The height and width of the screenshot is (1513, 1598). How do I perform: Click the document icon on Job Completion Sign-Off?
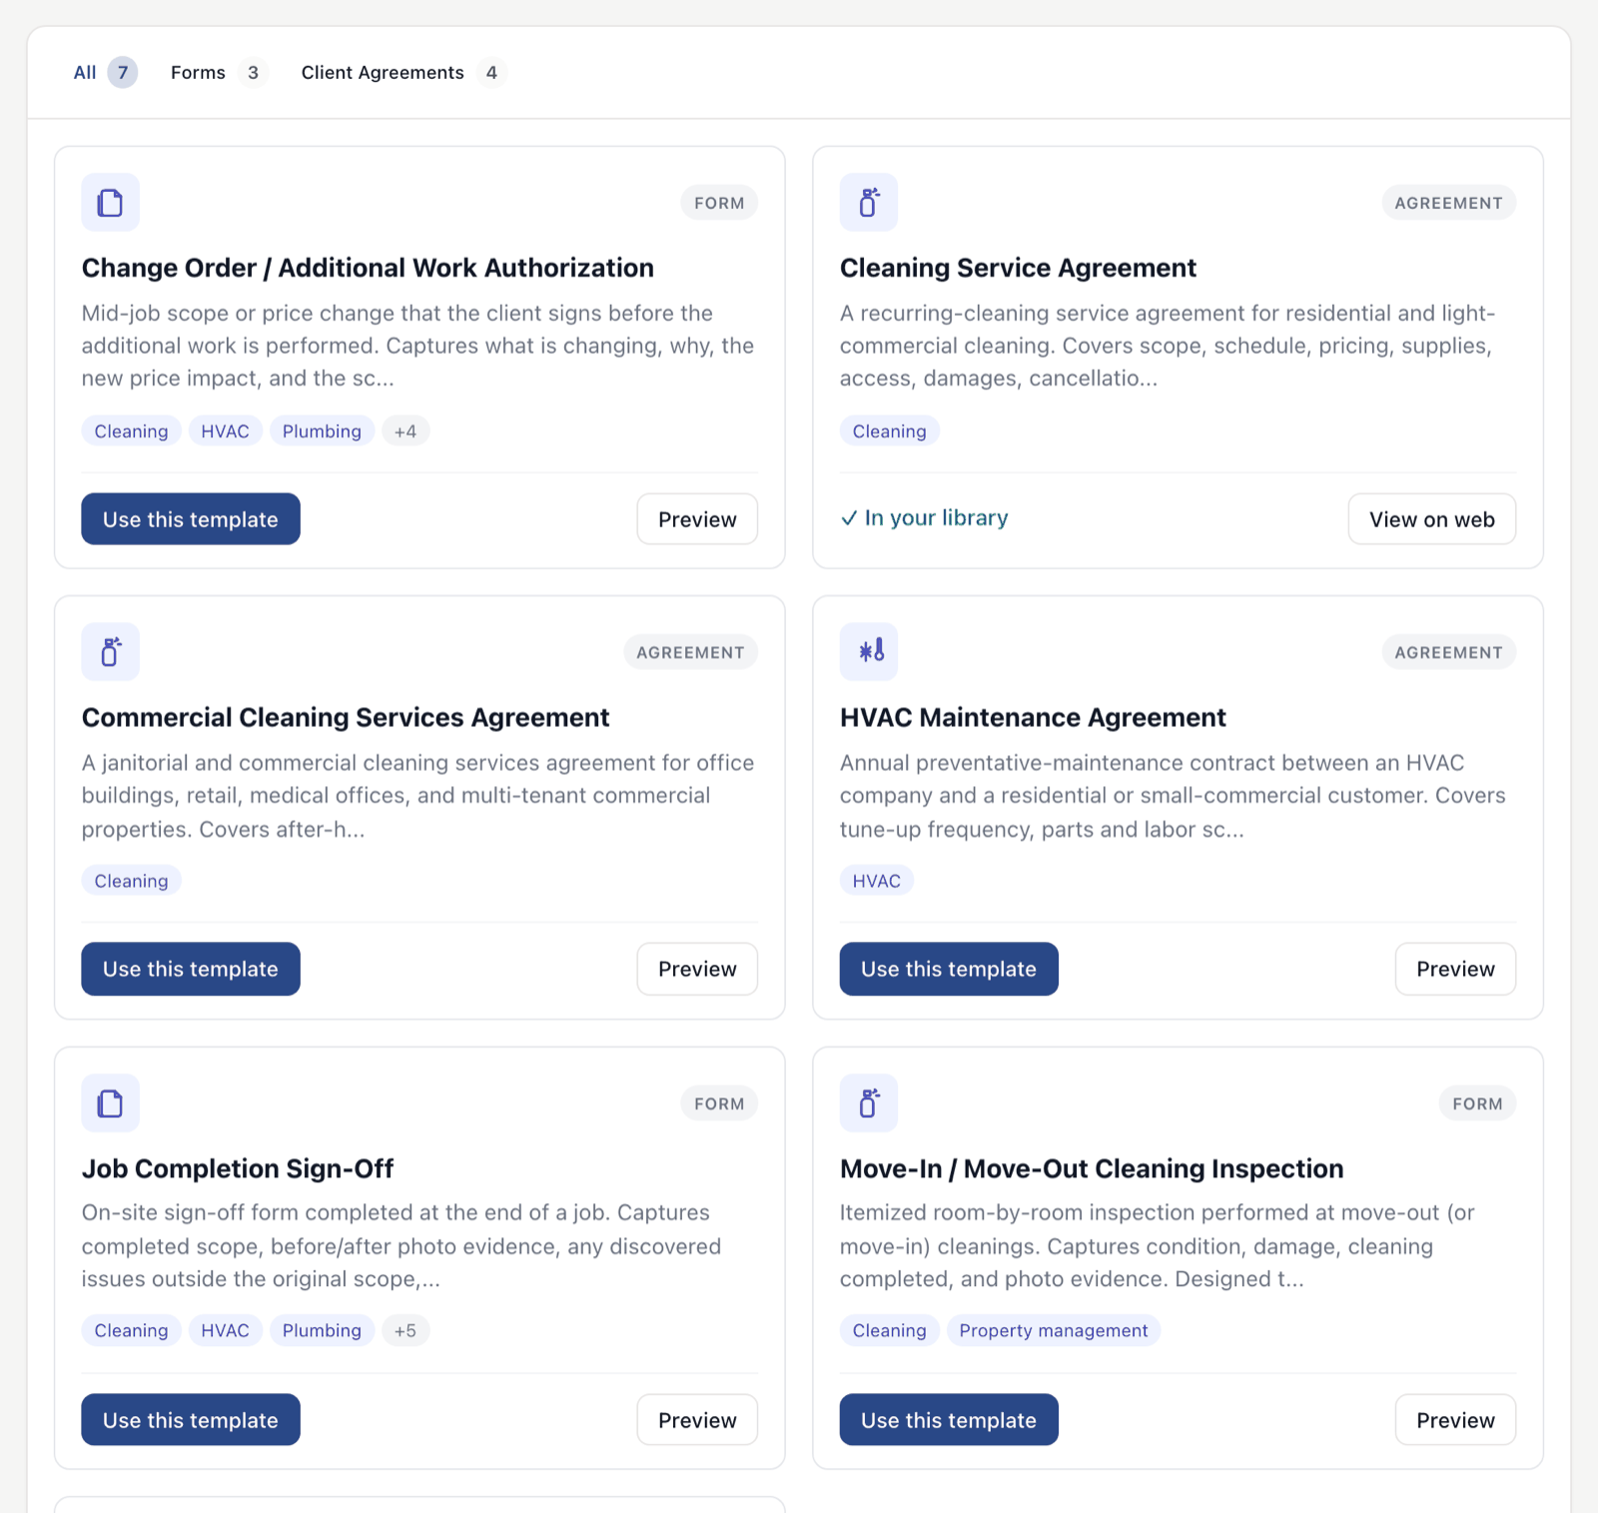pos(110,1104)
